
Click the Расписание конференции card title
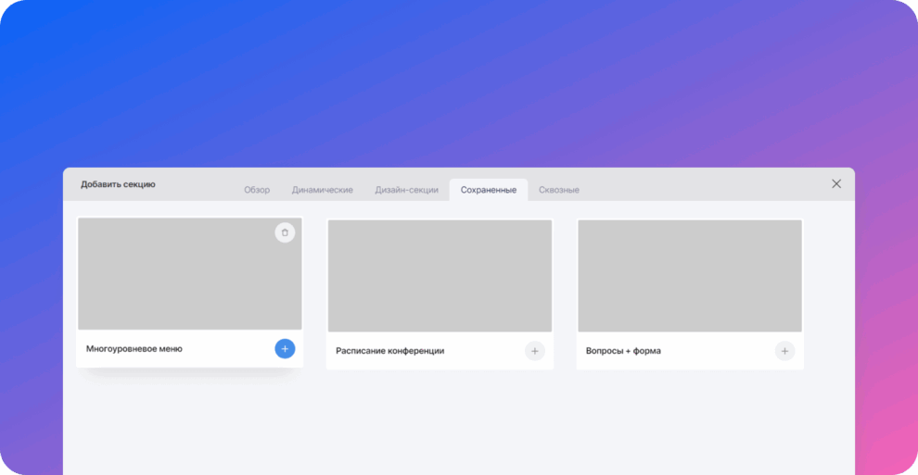(x=389, y=351)
